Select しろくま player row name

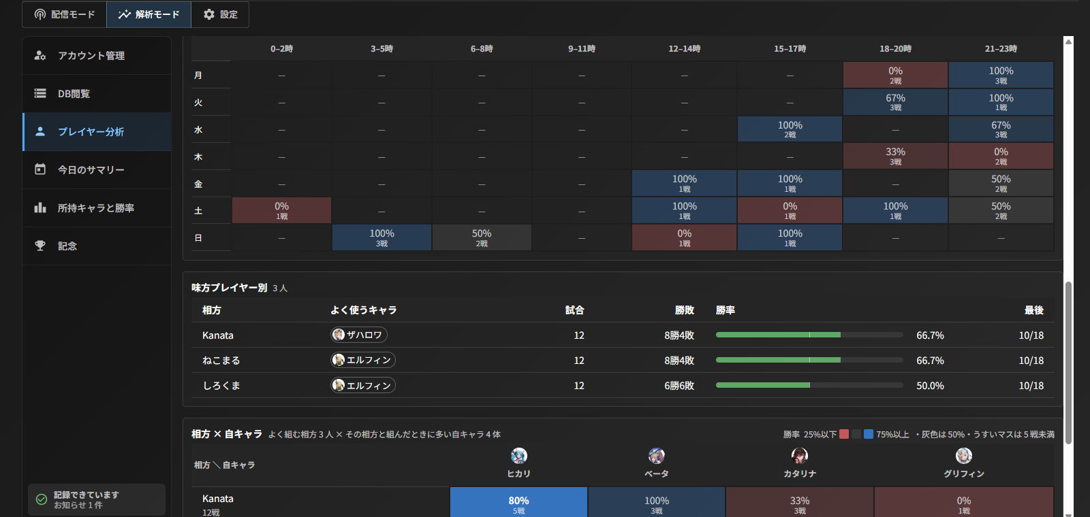pyautogui.click(x=221, y=386)
